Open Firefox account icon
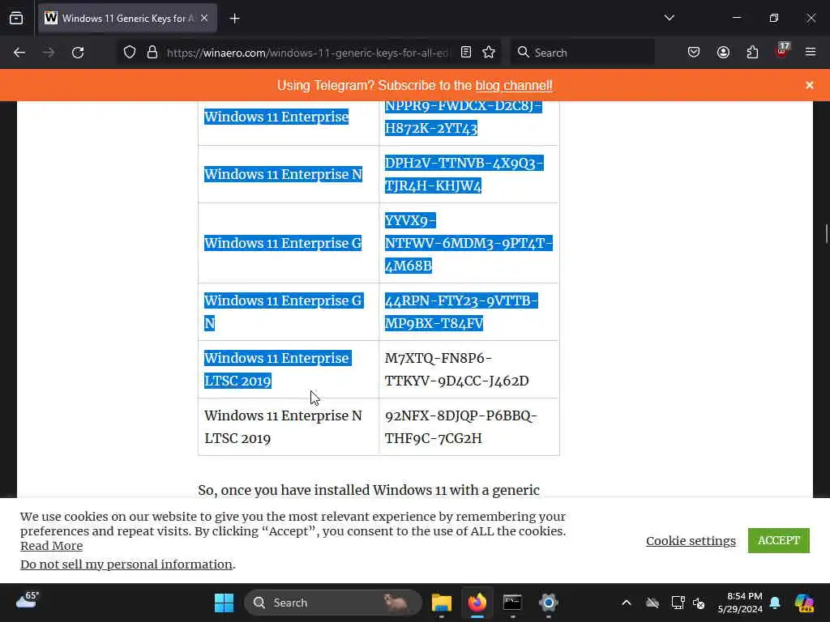 [x=723, y=53]
